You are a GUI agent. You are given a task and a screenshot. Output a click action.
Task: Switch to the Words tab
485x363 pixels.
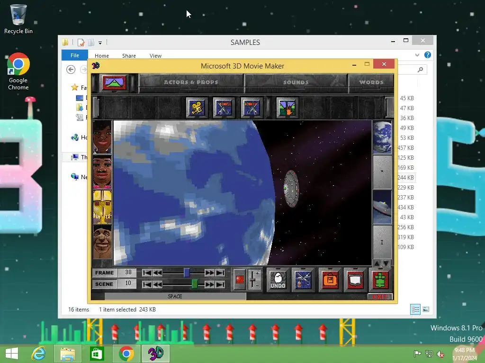(371, 82)
